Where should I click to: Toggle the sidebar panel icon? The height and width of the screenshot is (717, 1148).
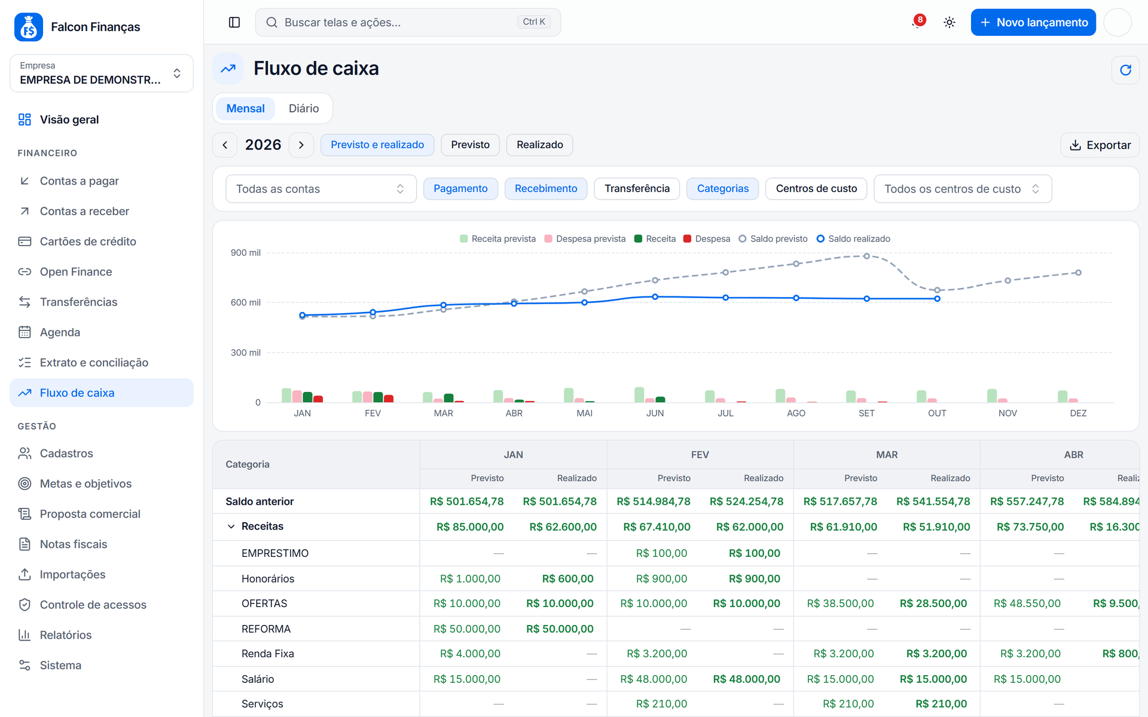[234, 22]
